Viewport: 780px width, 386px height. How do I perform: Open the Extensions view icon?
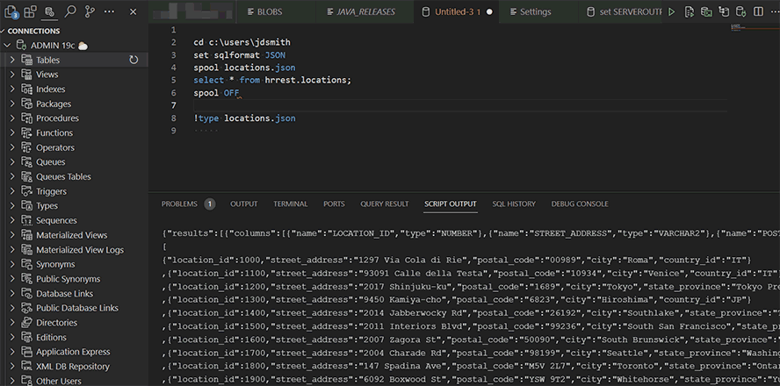pyautogui.click(x=31, y=12)
